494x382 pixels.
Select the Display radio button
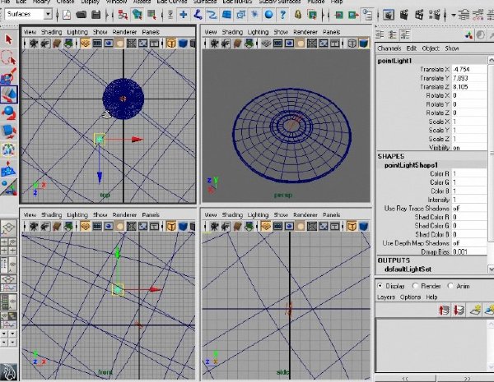pyautogui.click(x=380, y=286)
